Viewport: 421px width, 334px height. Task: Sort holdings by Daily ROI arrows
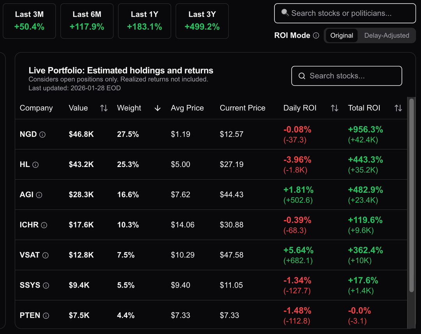[334, 108]
